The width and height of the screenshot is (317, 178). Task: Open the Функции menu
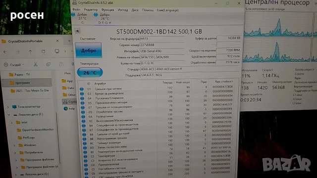[x=107, y=10]
